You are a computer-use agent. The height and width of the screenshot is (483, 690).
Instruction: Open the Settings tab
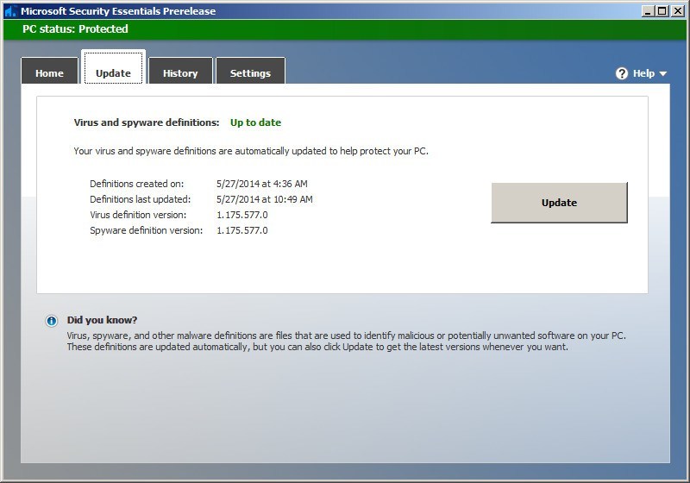coord(250,71)
